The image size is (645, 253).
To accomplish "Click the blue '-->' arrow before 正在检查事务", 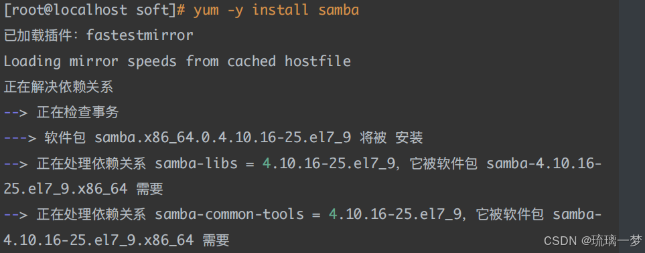I will tap(15, 112).
